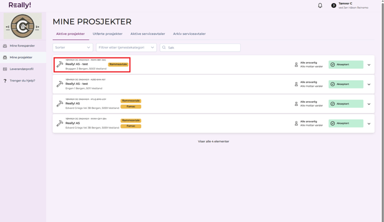Click the round user avatar icon
The height and width of the screenshot is (222, 384).
333,5
